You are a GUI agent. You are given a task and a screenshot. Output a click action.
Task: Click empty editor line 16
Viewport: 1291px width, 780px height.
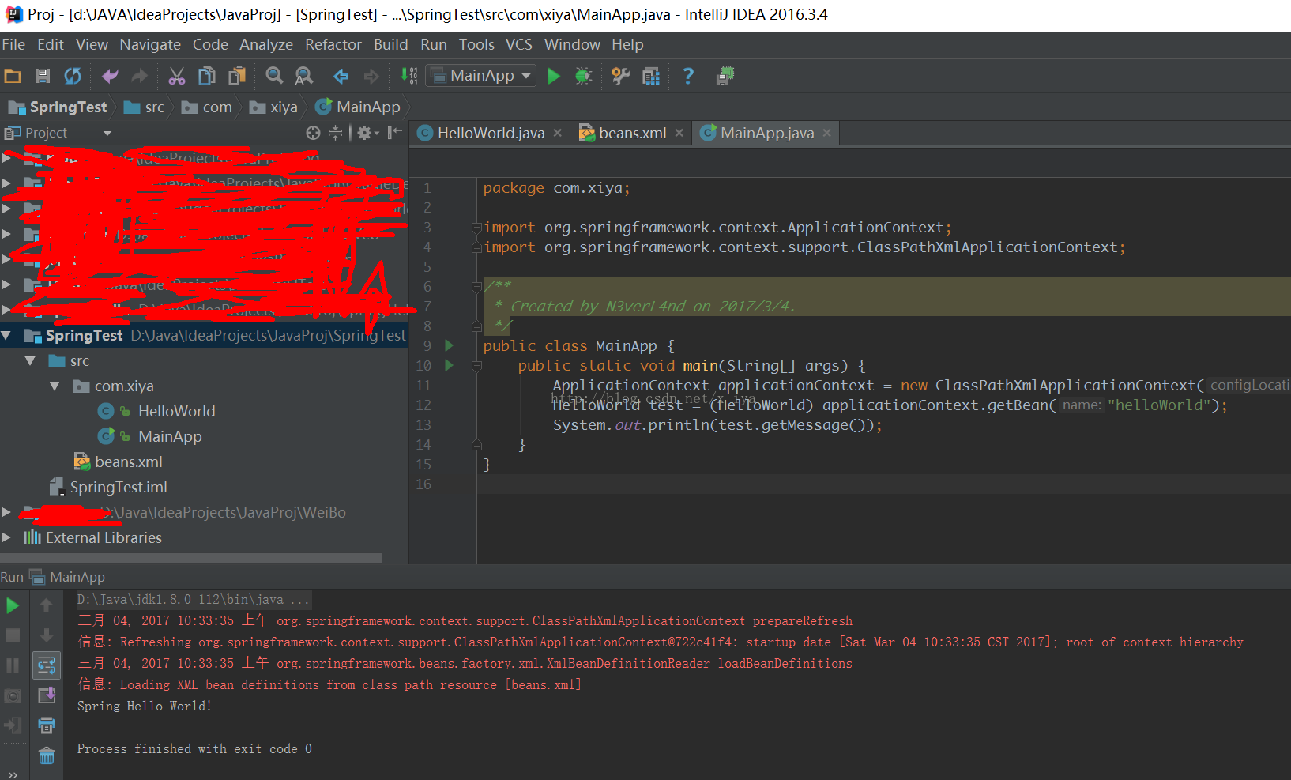coord(883,484)
